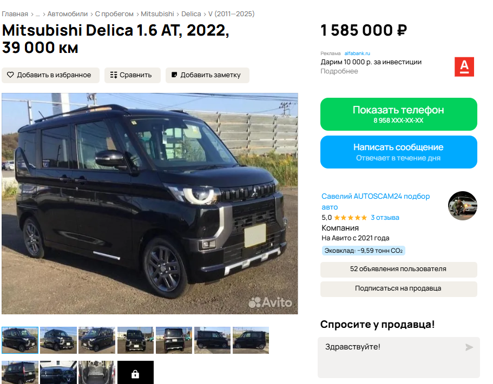Open Mitsubishi in the breadcrumb path
Viewport: 493px width, 384px height.
157,14
